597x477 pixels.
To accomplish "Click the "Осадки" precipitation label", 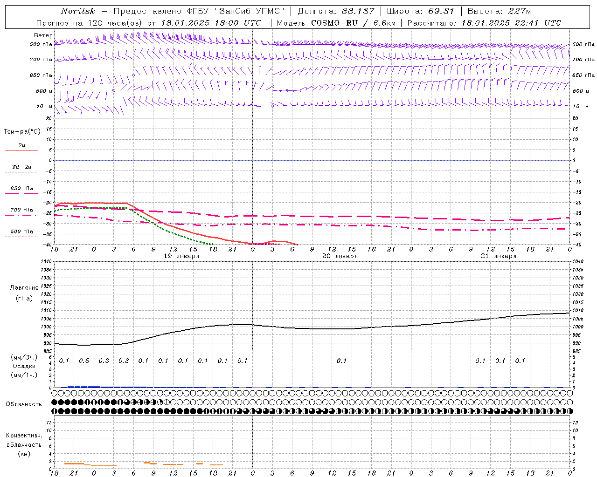I will (24, 366).
